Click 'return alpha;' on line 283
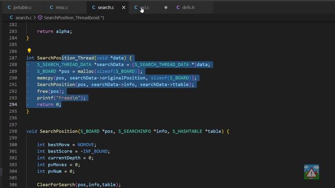 point(54,31)
